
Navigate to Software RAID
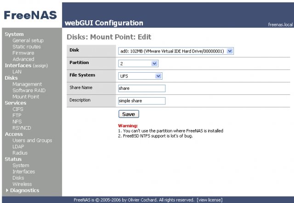point(29,90)
